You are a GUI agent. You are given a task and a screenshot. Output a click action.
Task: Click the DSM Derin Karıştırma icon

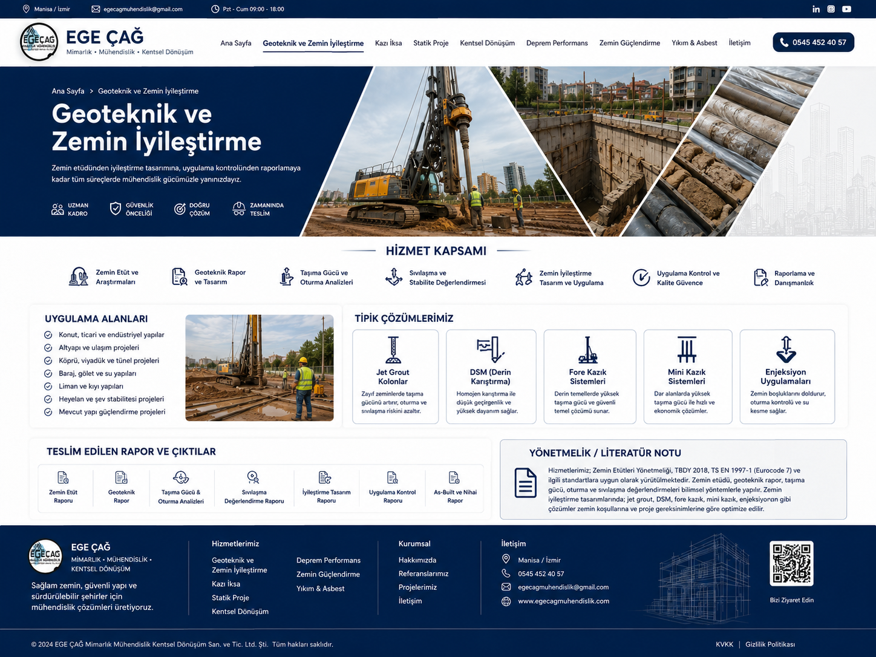click(491, 350)
